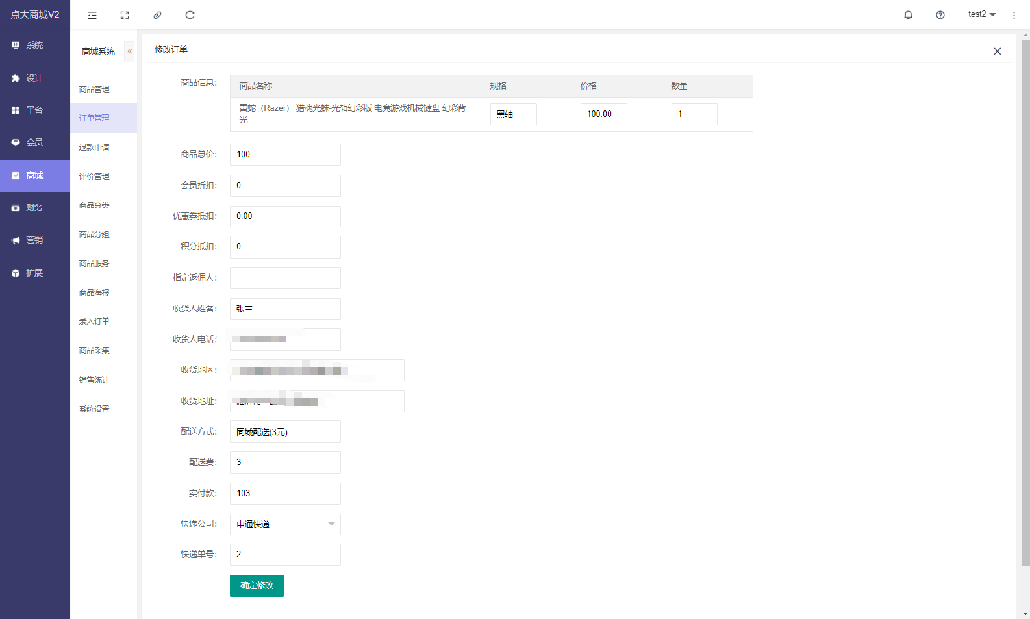Select 退款申请 in the submenu

point(94,147)
